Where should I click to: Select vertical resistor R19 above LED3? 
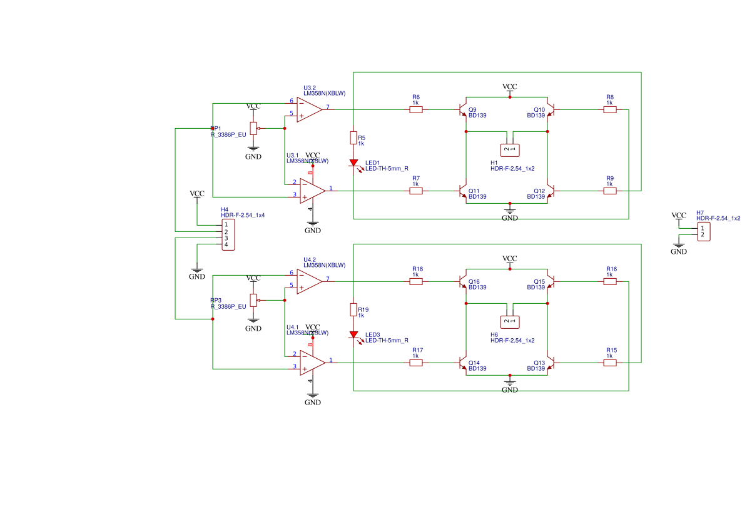353,310
